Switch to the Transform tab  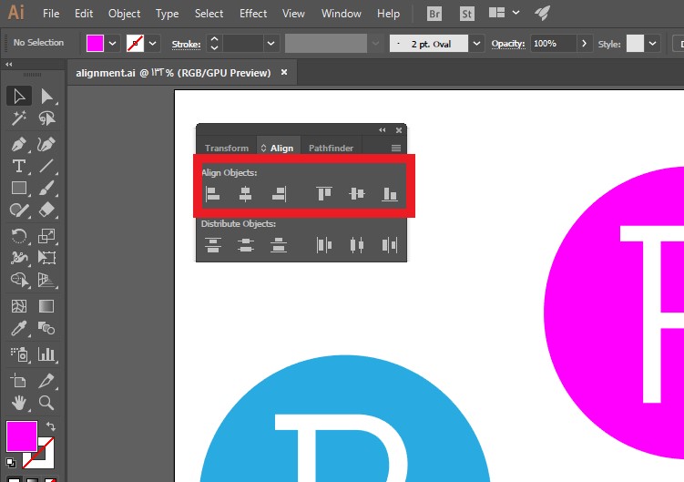tap(227, 148)
